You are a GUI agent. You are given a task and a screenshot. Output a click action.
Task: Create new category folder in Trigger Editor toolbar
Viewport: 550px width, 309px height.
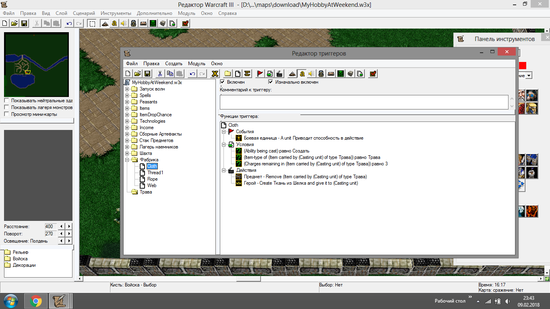(228, 73)
